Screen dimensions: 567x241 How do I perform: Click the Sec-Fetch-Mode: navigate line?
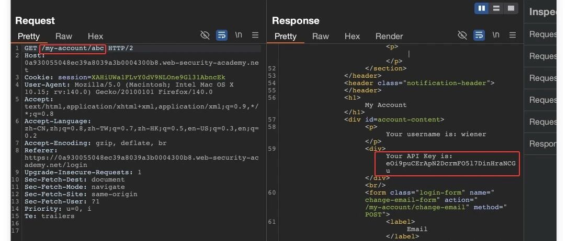74,187
